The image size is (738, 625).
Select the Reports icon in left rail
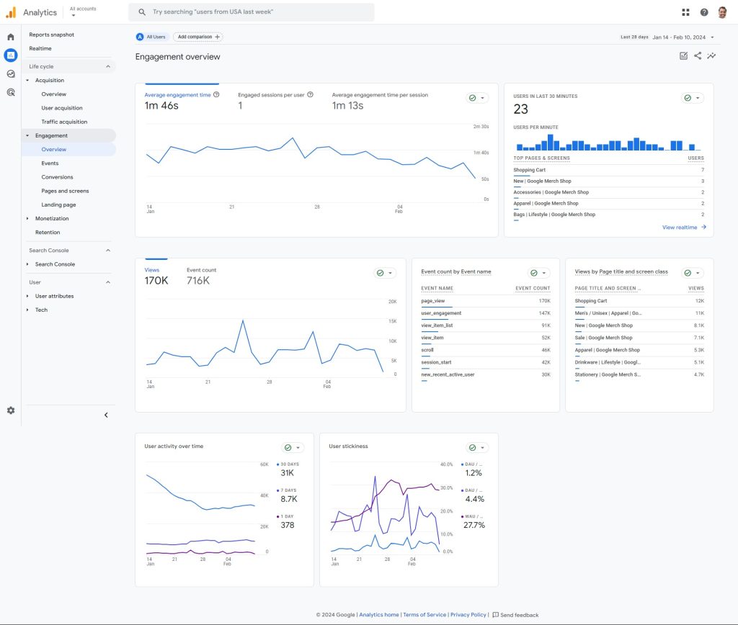coord(11,55)
